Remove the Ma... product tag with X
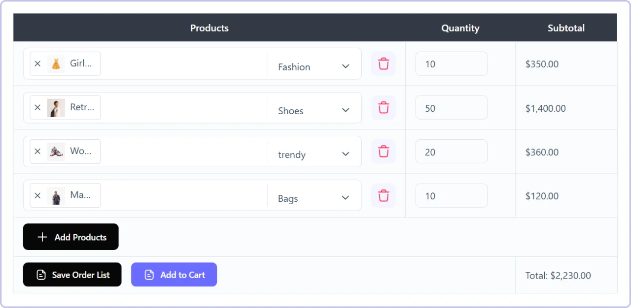Screen dimensions: 631x308 point(37,195)
